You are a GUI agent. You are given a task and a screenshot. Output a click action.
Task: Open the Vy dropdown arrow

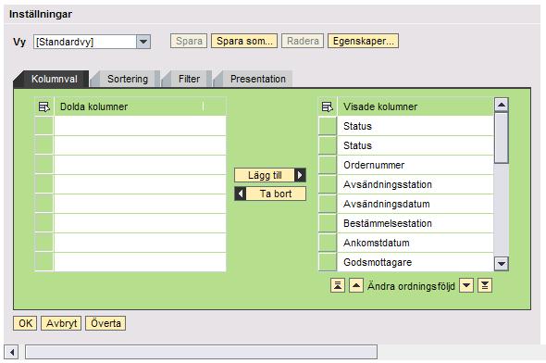(x=143, y=42)
